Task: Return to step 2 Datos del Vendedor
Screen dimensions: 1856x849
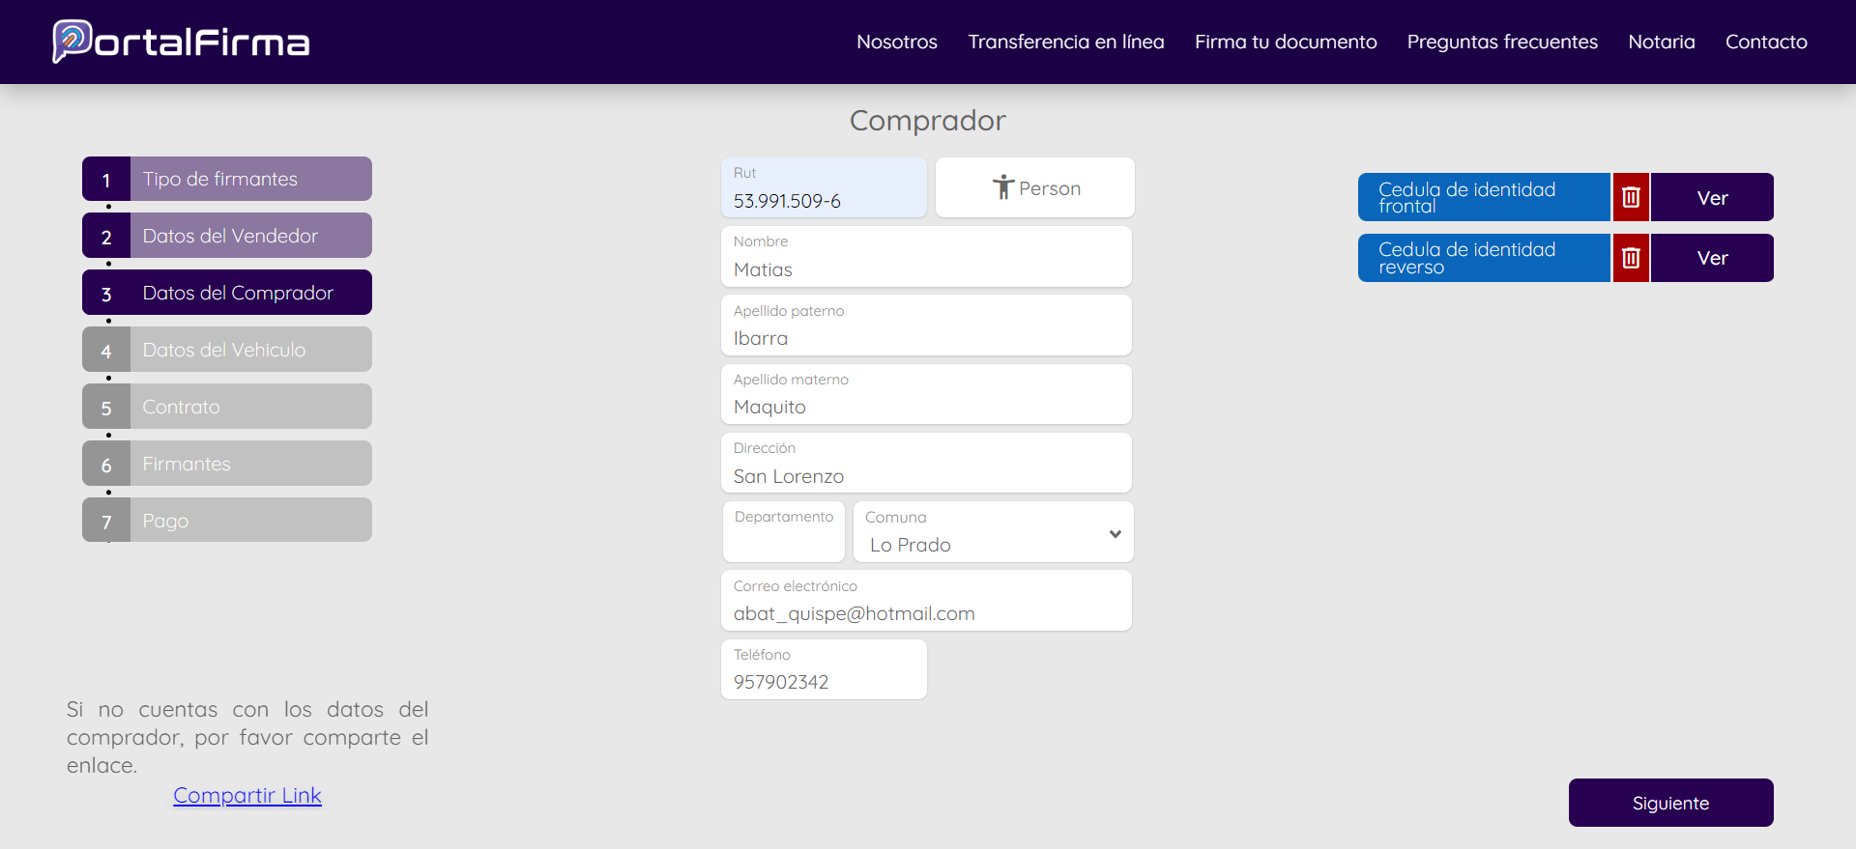Action: click(227, 236)
